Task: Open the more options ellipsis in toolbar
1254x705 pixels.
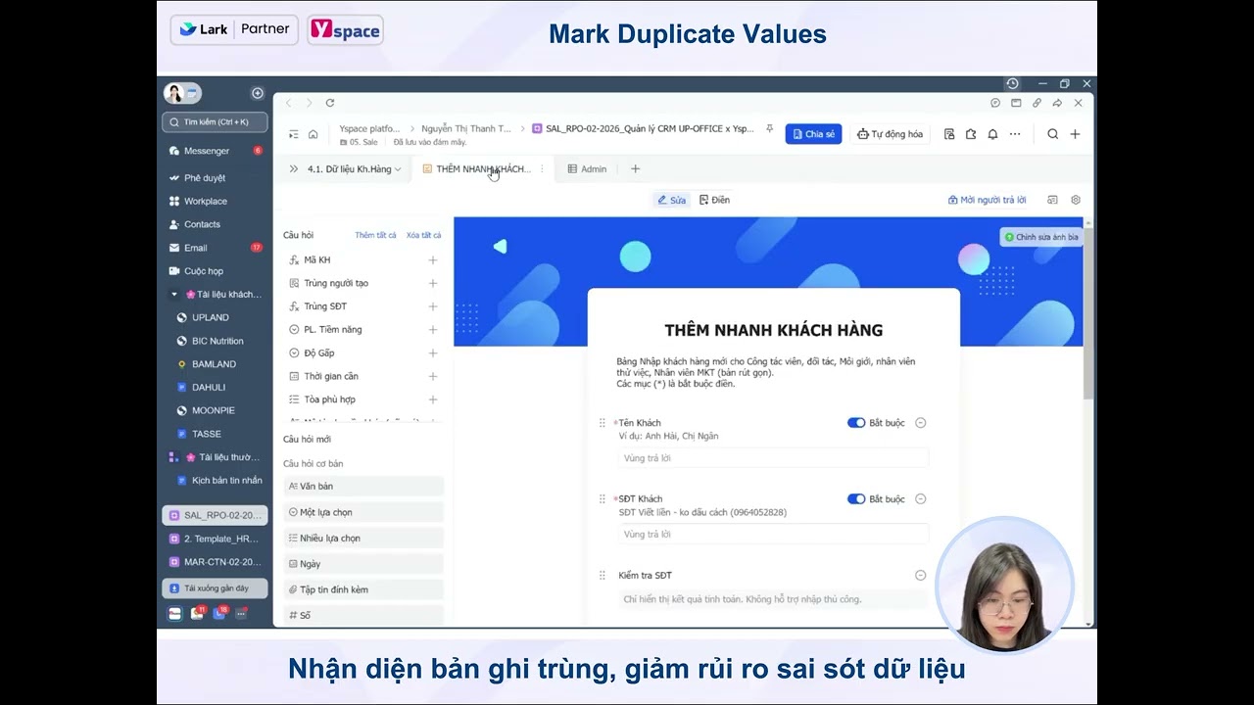Action: [x=1015, y=134]
